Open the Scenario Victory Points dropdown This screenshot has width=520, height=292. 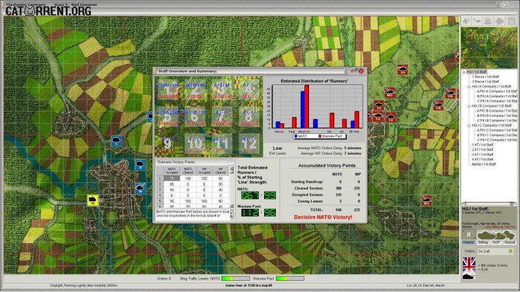[x=231, y=162]
